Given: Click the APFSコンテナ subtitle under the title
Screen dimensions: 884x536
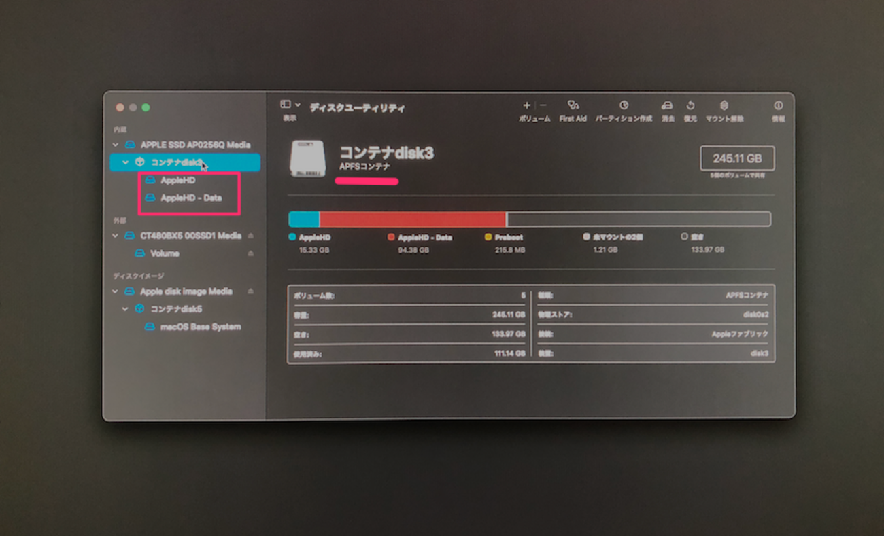Looking at the screenshot, I should [365, 166].
